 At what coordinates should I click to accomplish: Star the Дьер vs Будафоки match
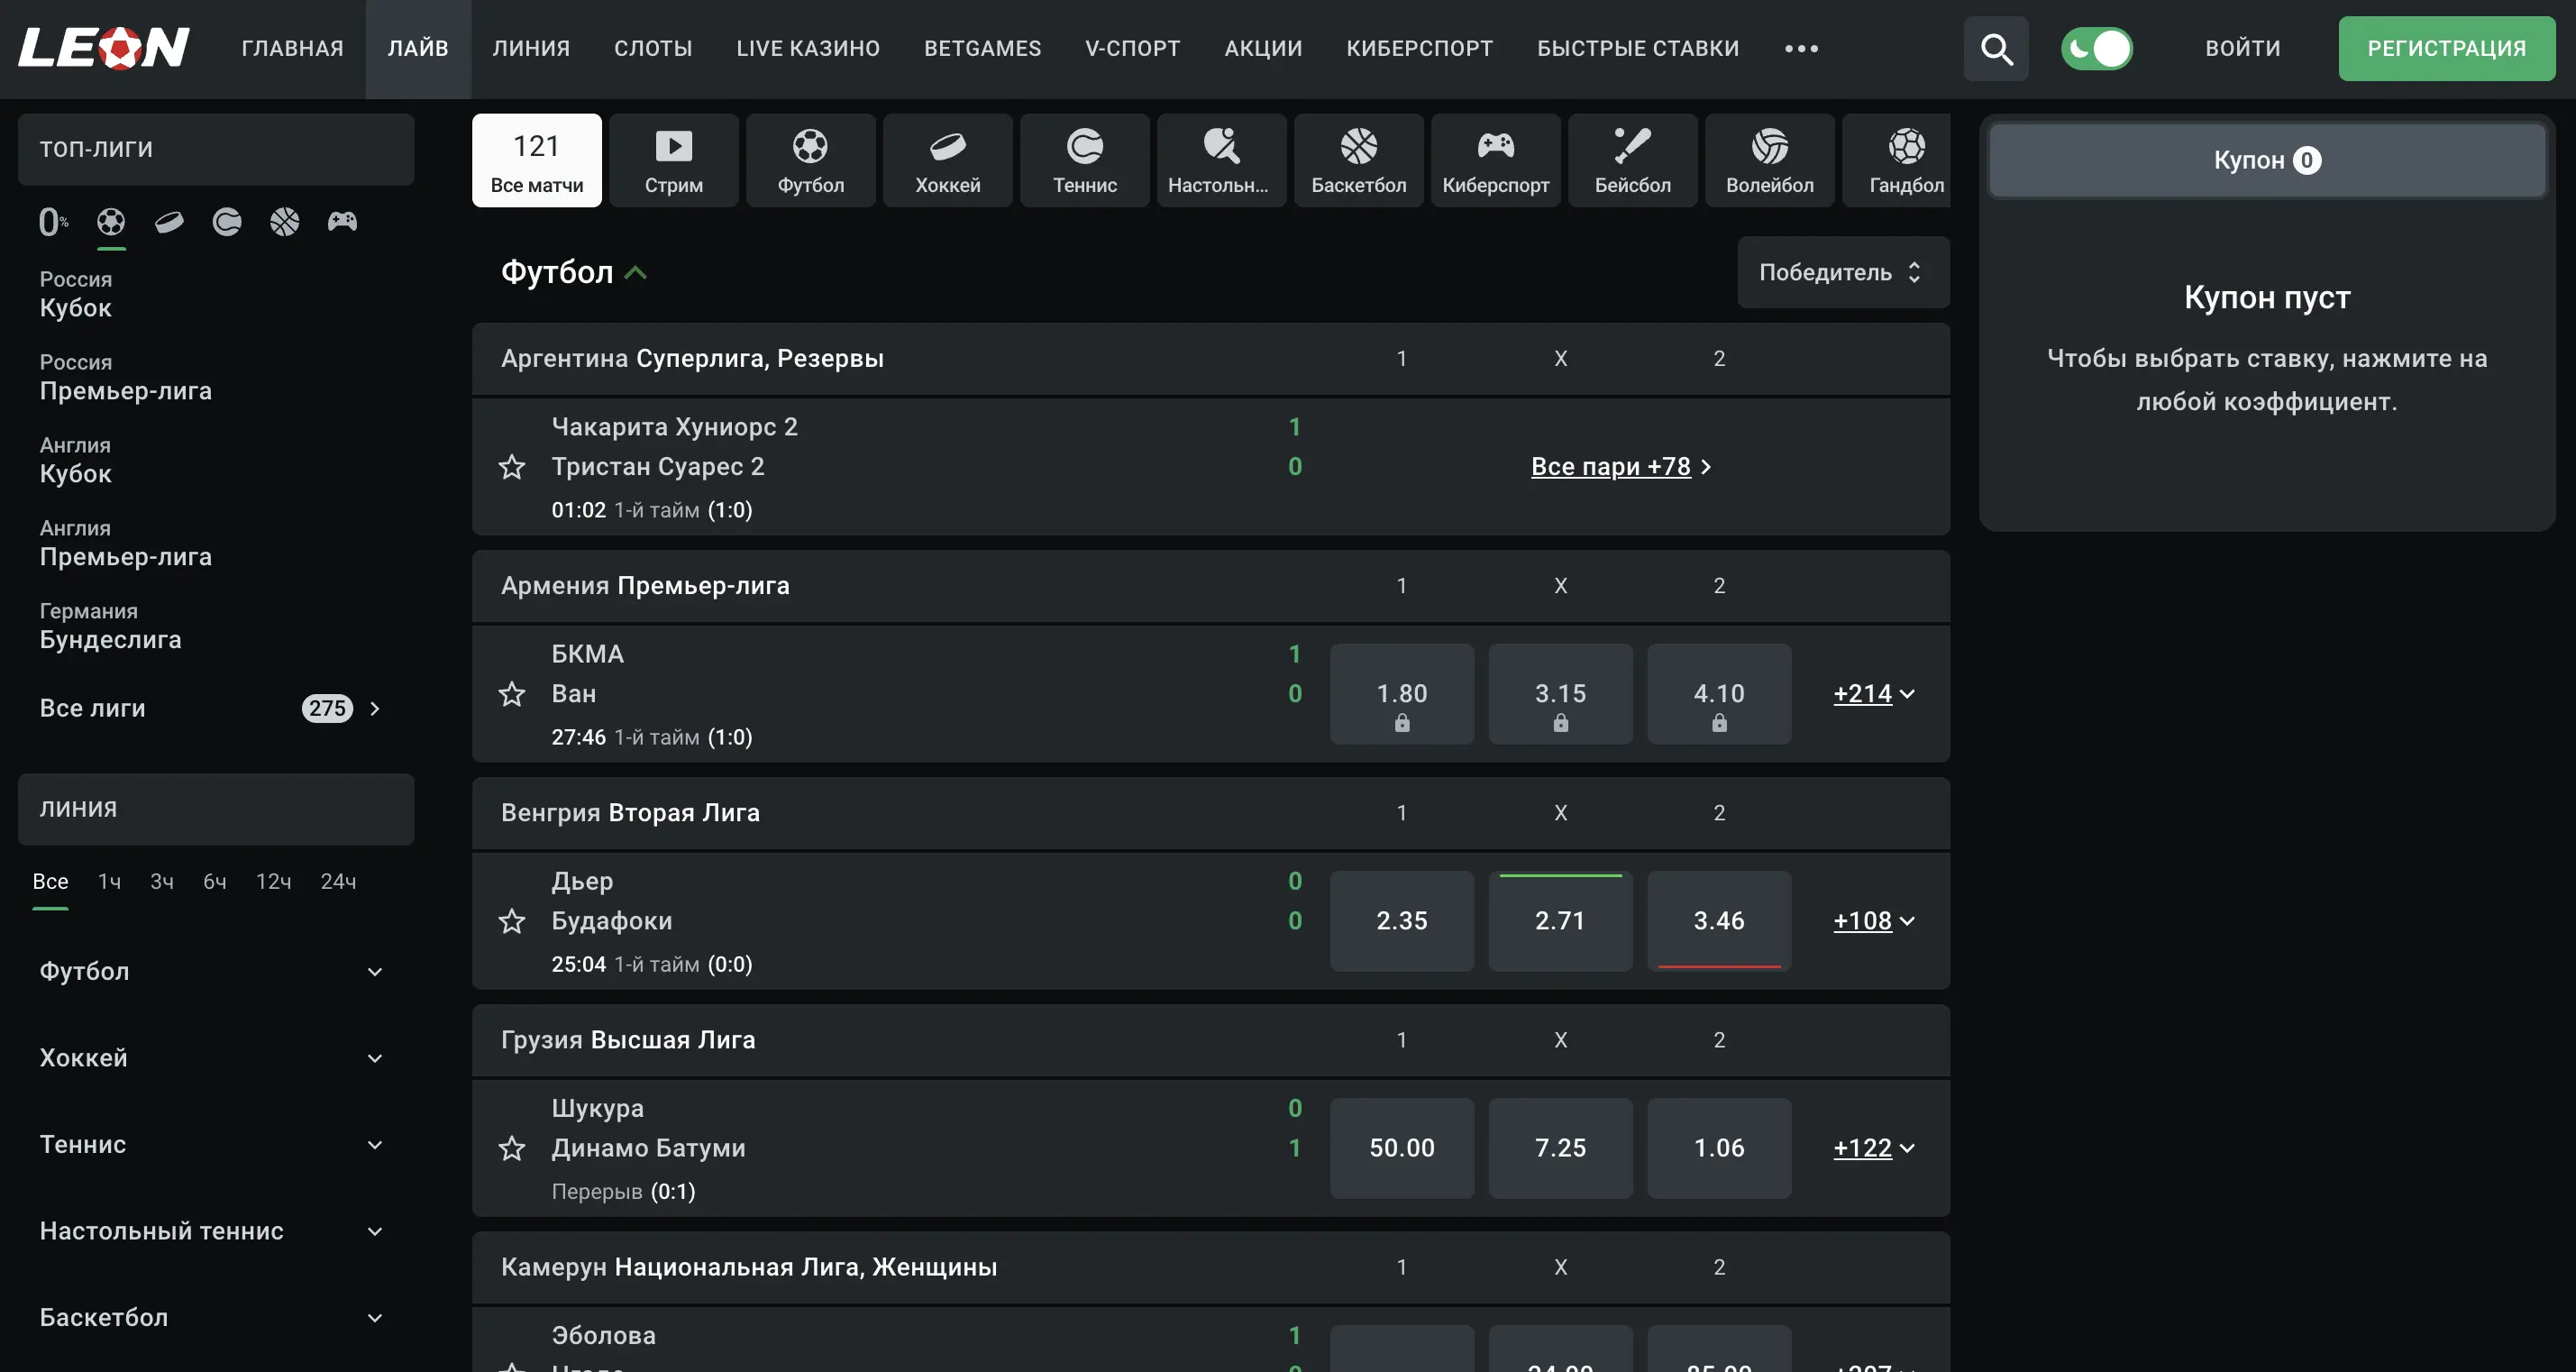click(512, 920)
